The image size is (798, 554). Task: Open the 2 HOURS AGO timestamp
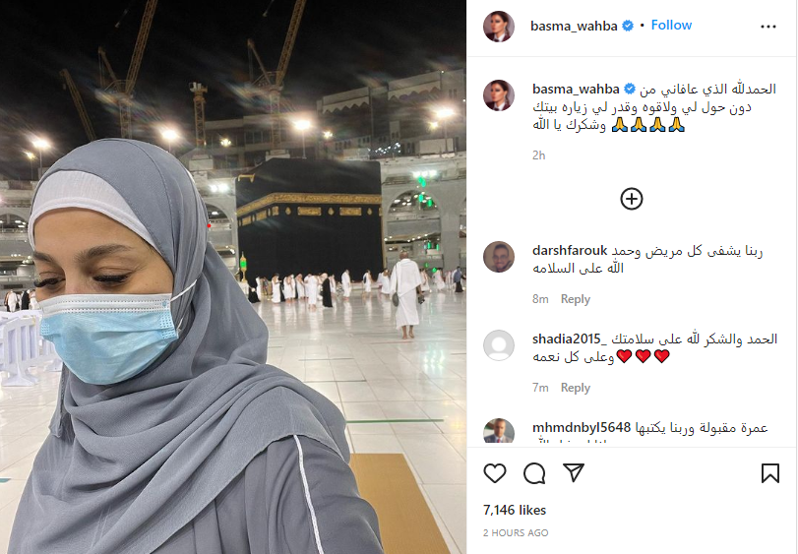[516, 532]
